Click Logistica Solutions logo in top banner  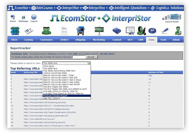167,8
